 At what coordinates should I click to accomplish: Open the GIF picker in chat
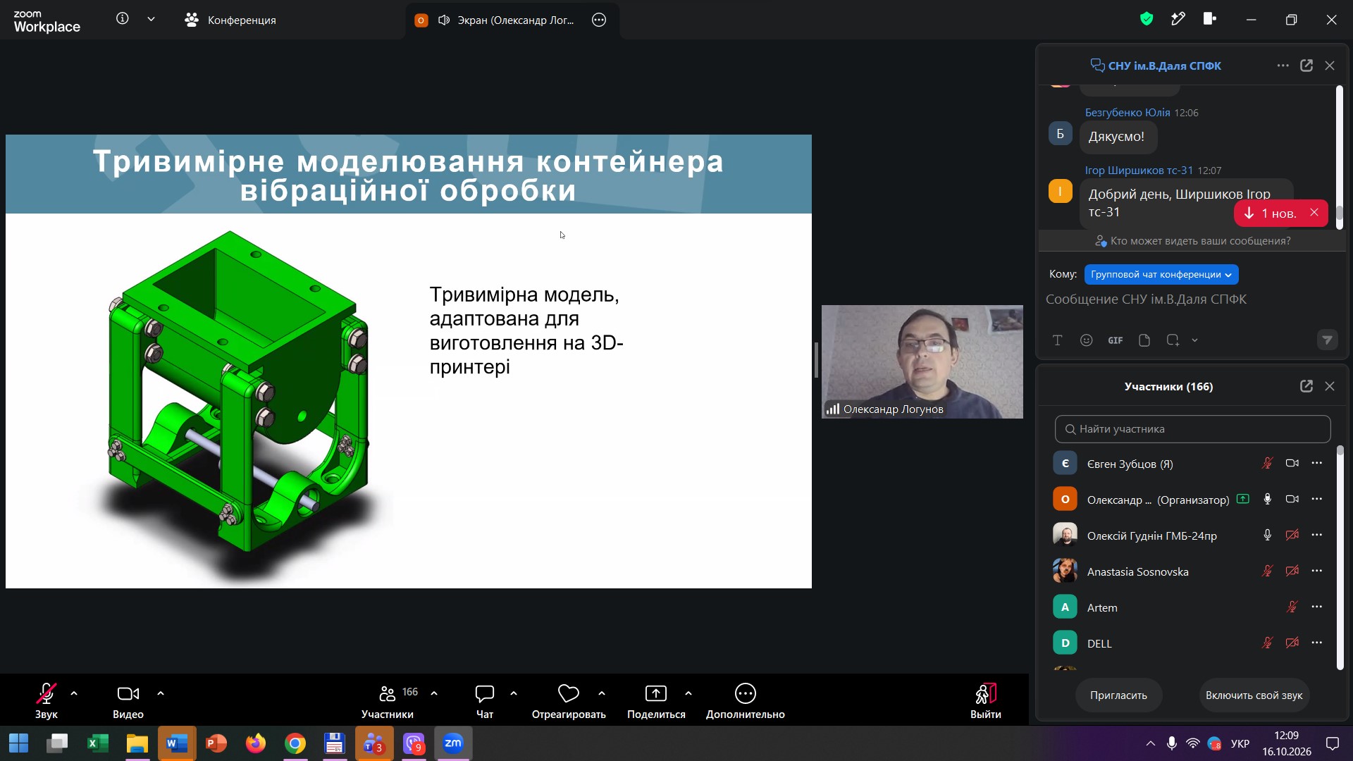click(1115, 340)
